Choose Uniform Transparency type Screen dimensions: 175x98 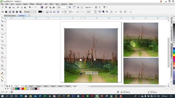point(6,12)
